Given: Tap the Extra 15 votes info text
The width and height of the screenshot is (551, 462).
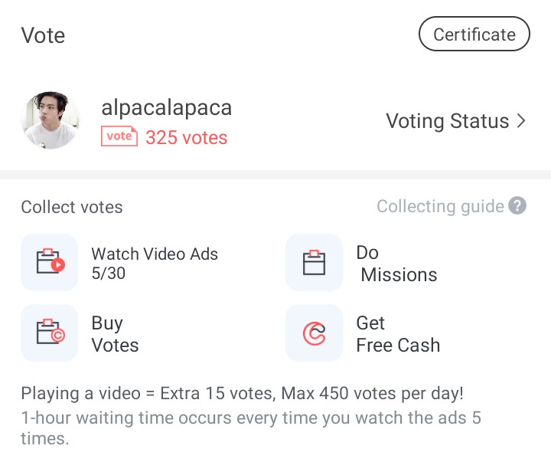Looking at the screenshot, I should coord(242,394).
